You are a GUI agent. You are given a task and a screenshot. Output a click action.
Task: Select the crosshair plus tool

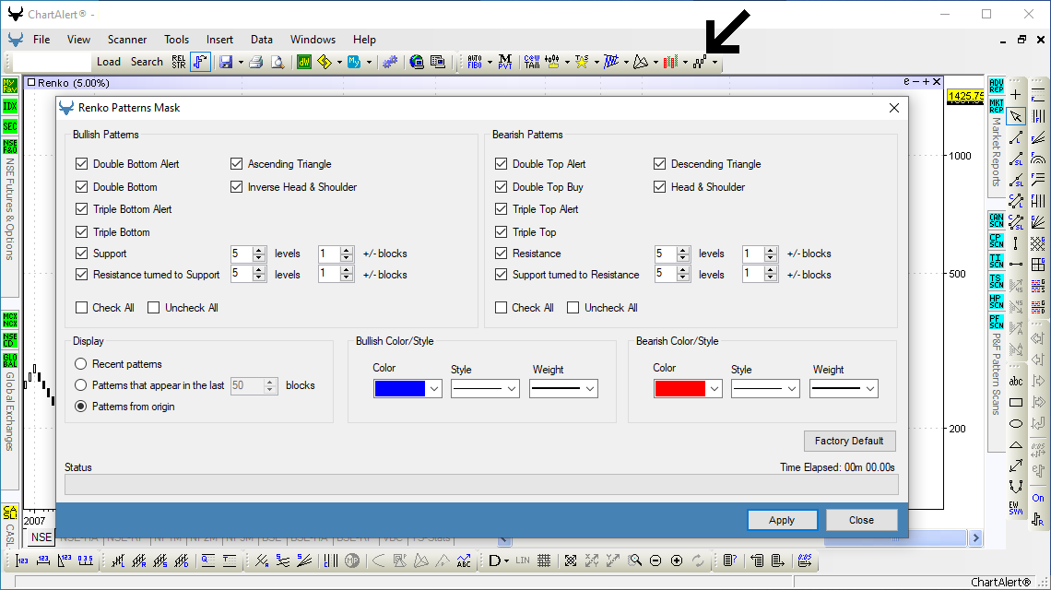[1016, 95]
